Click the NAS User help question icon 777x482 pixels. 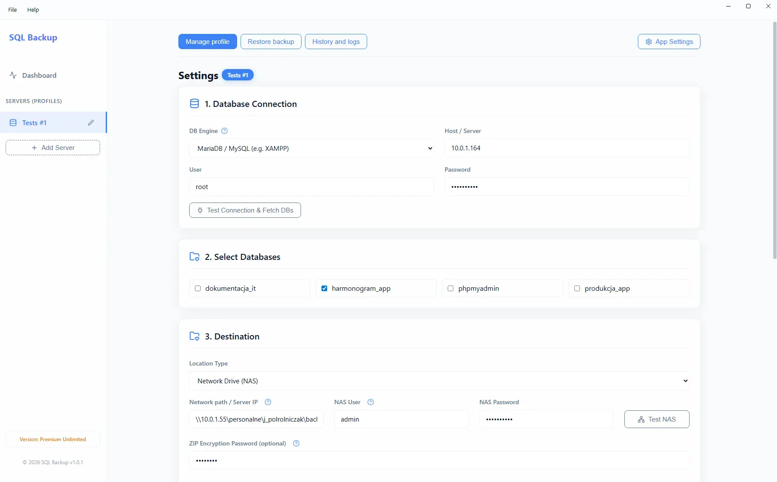pyautogui.click(x=371, y=402)
